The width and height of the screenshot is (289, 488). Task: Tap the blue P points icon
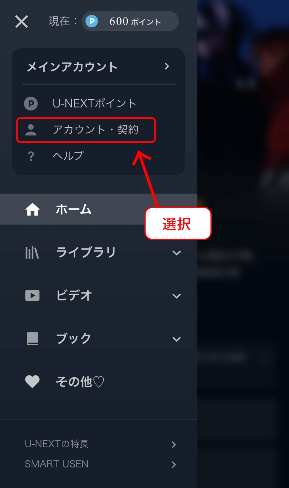click(x=92, y=21)
